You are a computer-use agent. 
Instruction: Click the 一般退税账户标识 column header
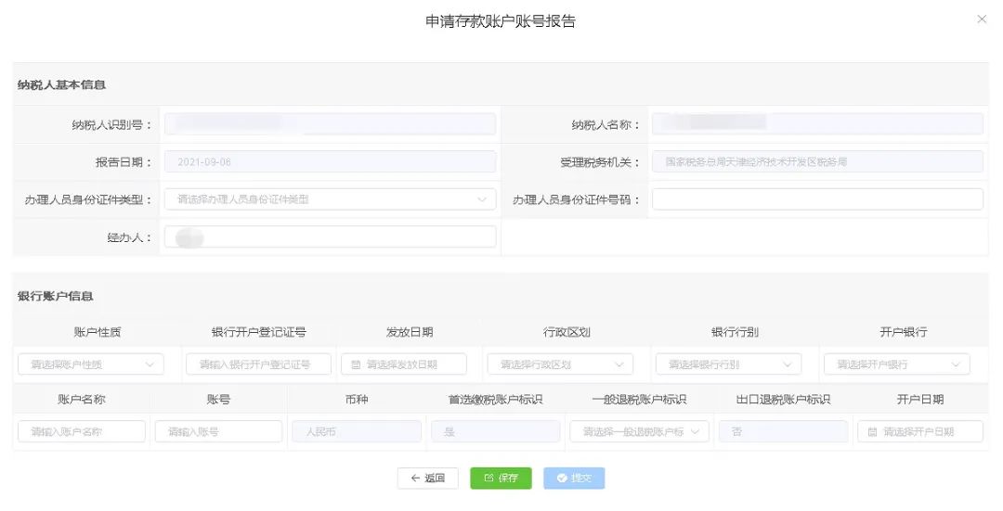pyautogui.click(x=639, y=399)
